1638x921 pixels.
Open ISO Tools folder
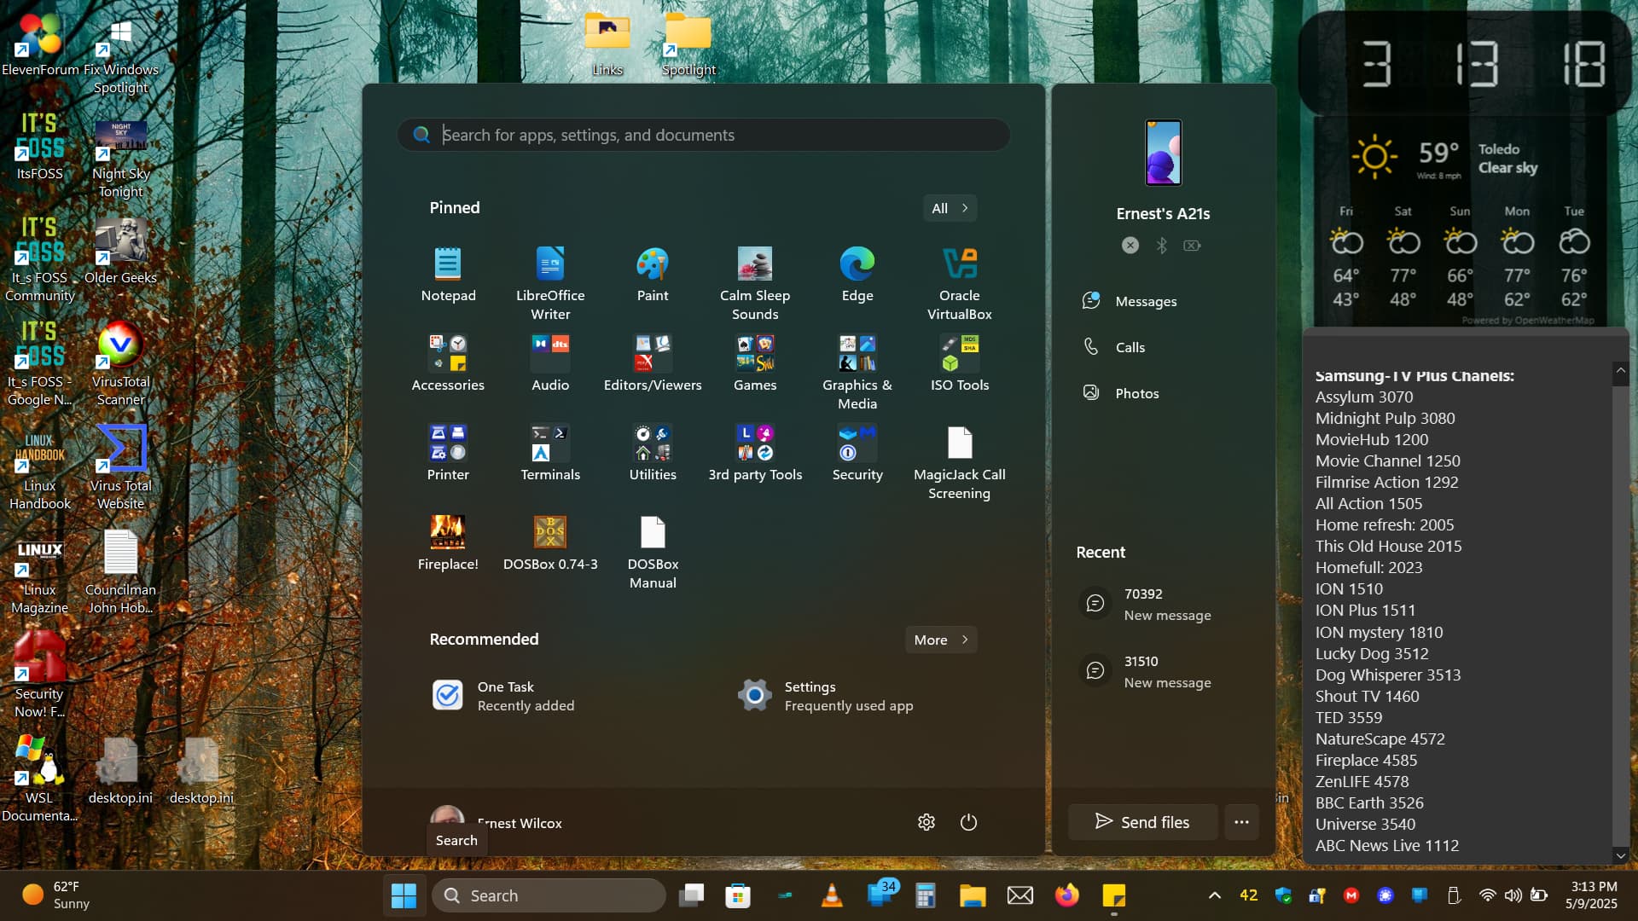click(960, 363)
